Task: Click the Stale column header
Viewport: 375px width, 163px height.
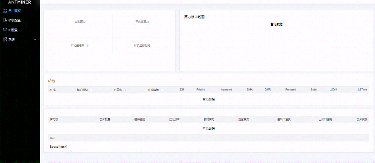Action: [314, 90]
